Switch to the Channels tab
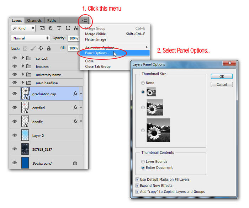This screenshot has width=249, height=208. tap(35, 21)
